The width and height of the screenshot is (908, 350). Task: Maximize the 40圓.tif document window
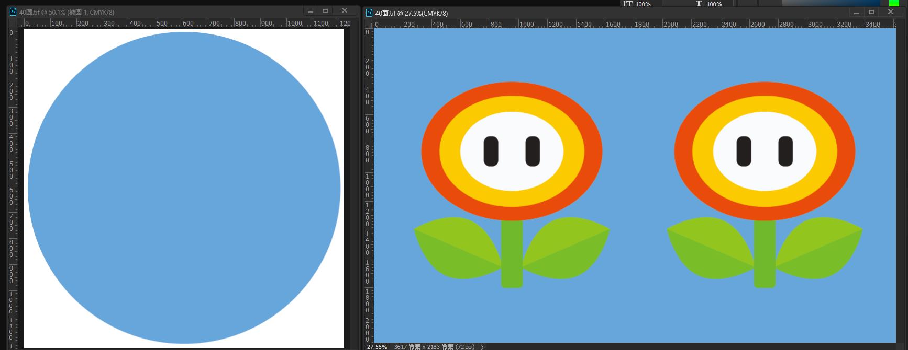coord(325,11)
